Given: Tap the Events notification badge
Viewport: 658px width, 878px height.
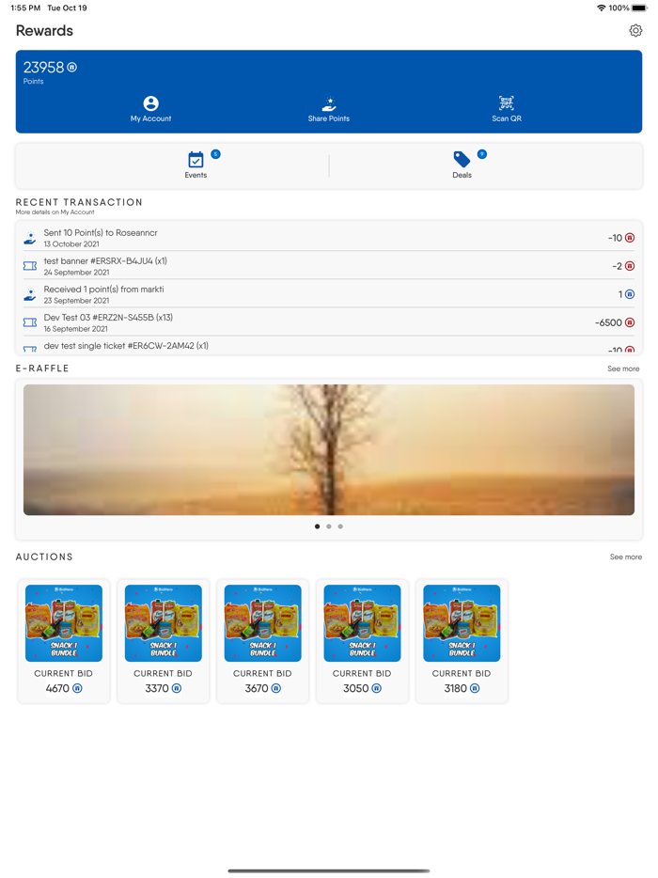Looking at the screenshot, I should pyautogui.click(x=215, y=154).
